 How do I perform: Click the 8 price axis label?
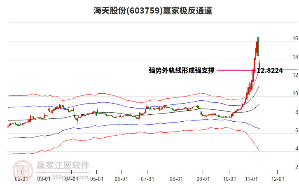point(297,112)
